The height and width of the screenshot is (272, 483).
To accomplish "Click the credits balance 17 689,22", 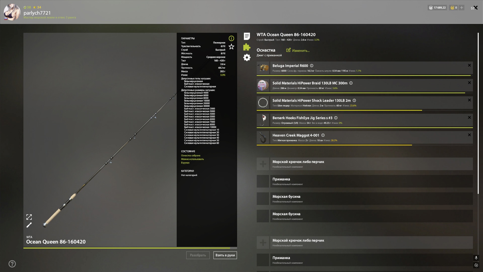I will pyautogui.click(x=437, y=8).
